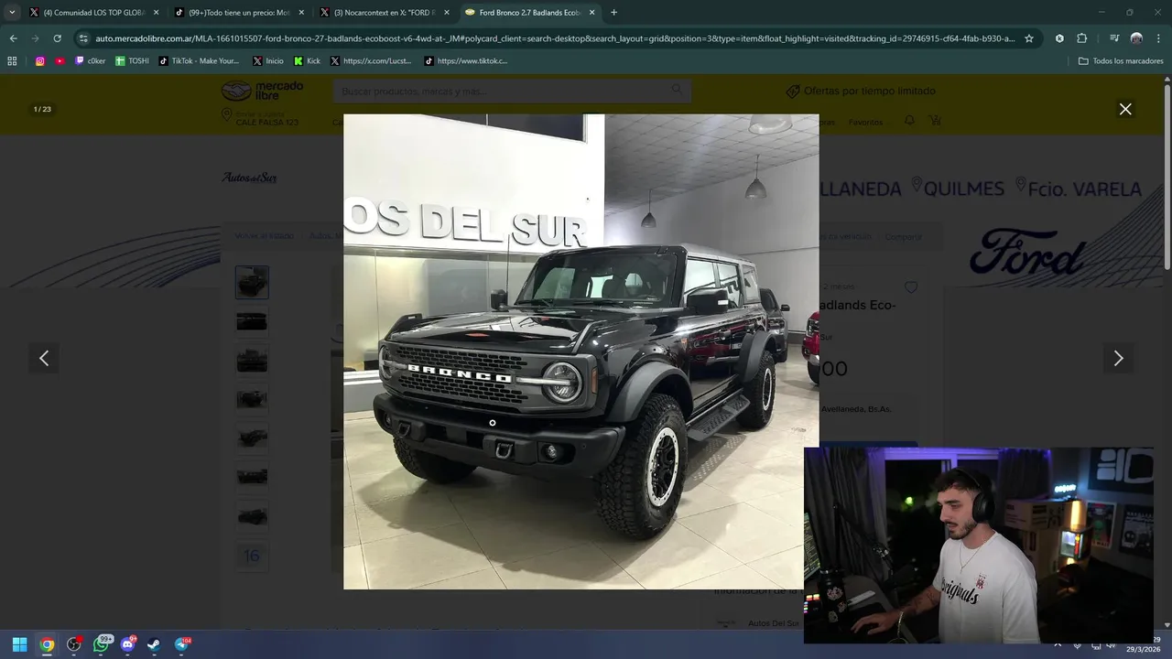
Task: Open Telegram from the taskbar
Action: [181, 644]
